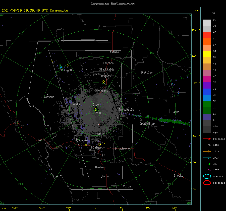Viewport: 226px width, 211px height.
Task: Click the 04DK legend label
Action: (216, 145)
